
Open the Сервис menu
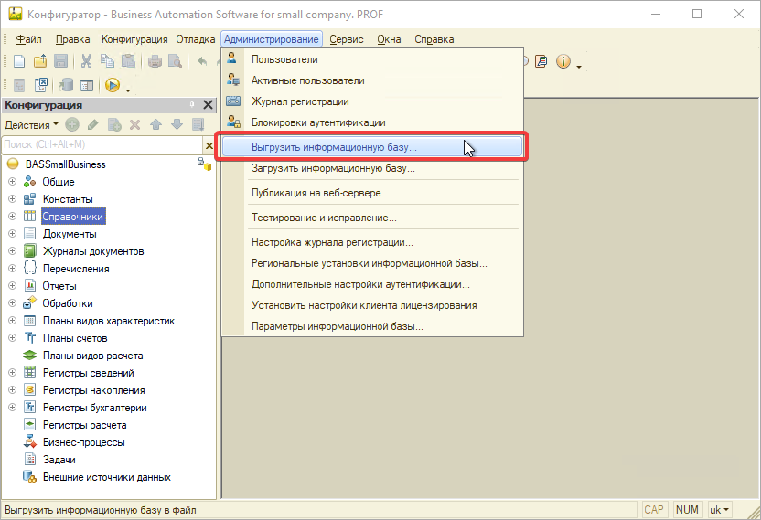point(347,39)
